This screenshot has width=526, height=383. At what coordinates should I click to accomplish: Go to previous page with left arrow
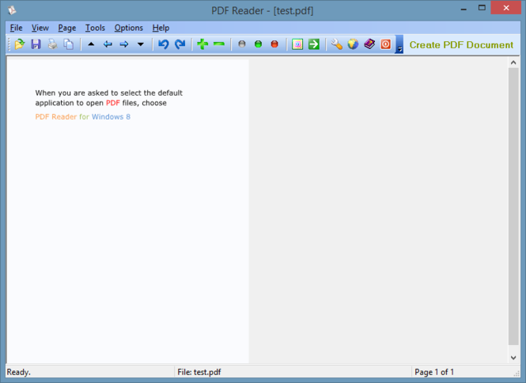click(x=108, y=44)
